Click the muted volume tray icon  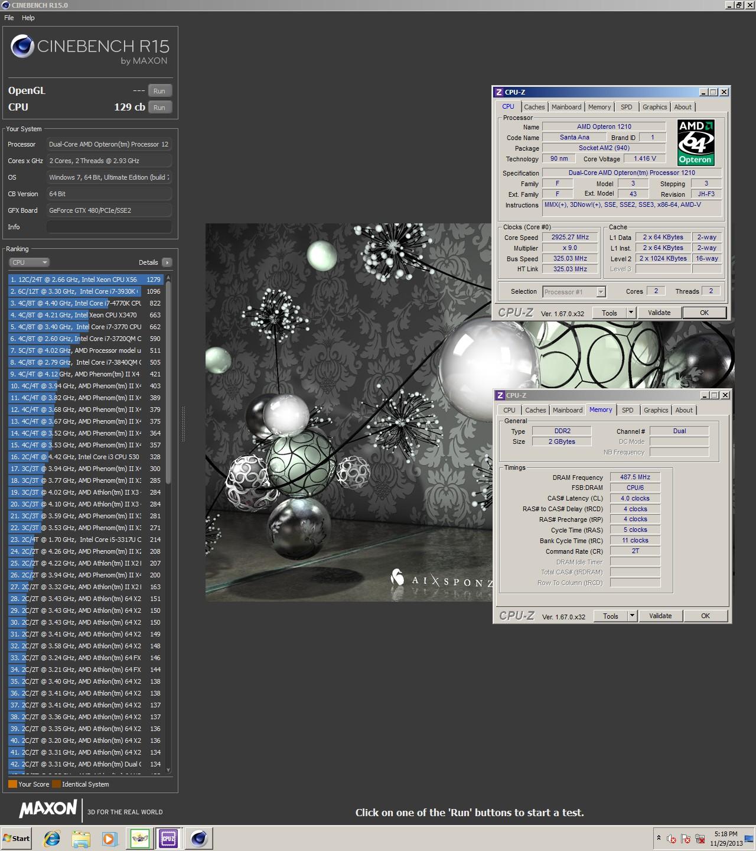[x=672, y=839]
